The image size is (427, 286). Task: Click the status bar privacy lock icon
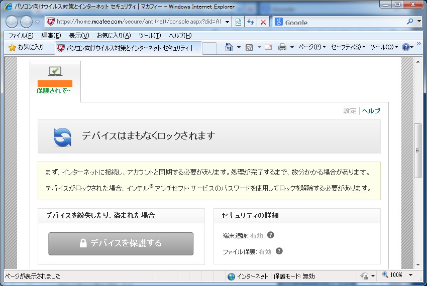pos(364,276)
